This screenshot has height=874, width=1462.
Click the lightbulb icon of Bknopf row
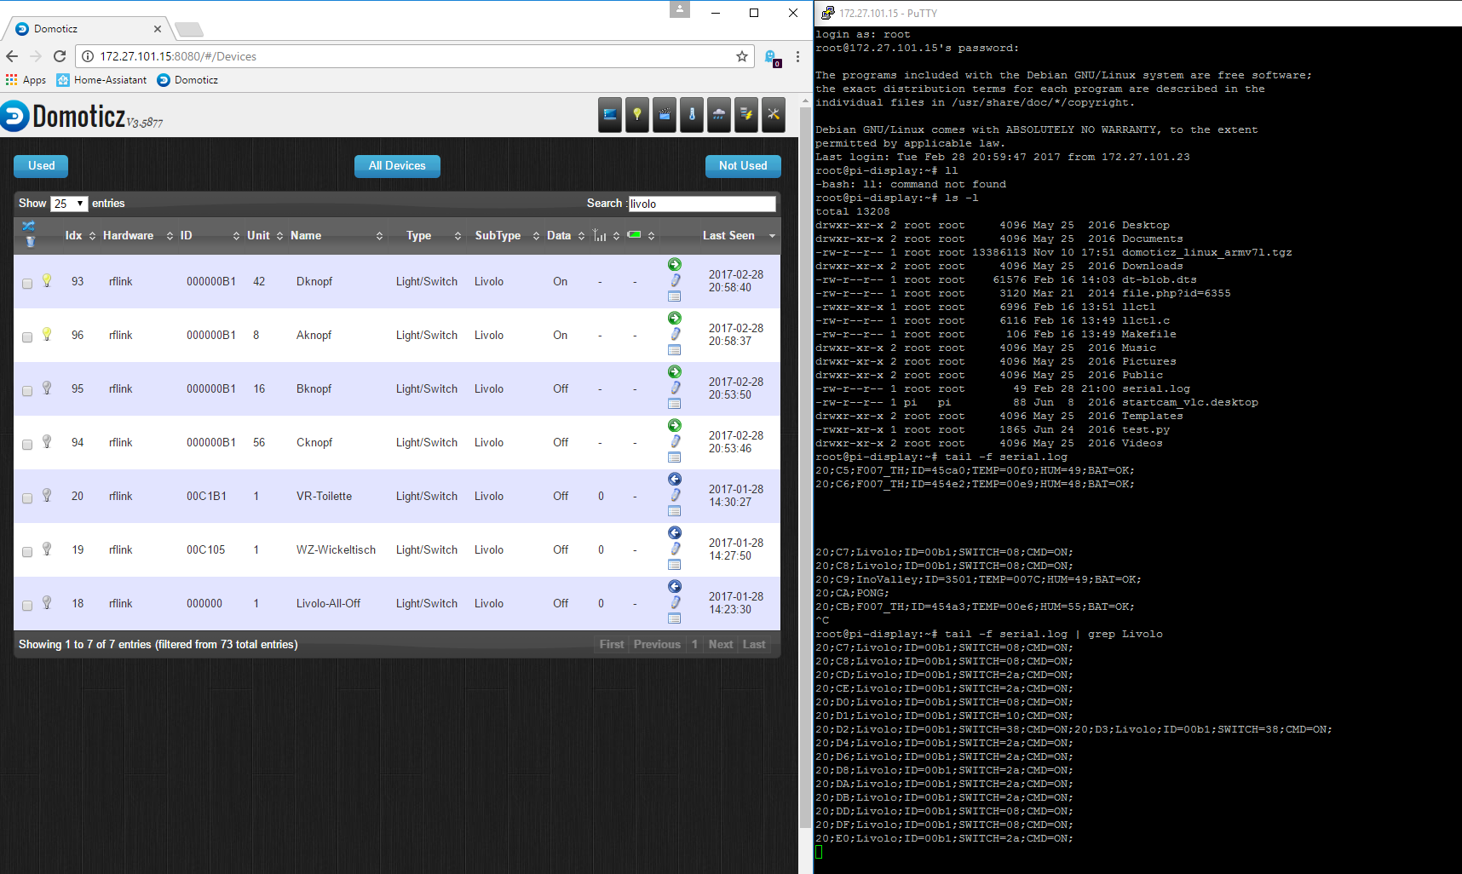[x=47, y=388]
